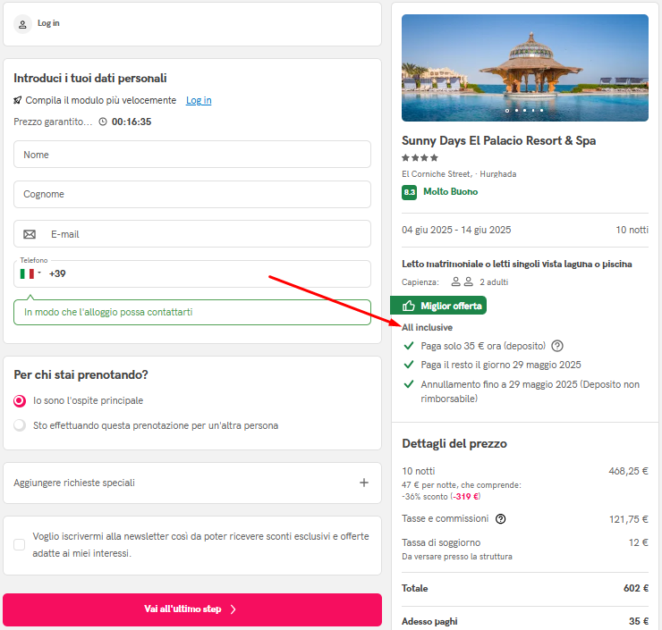This screenshot has height=630, width=662.
Task: Click into the Cognome input field
Action: [192, 195]
